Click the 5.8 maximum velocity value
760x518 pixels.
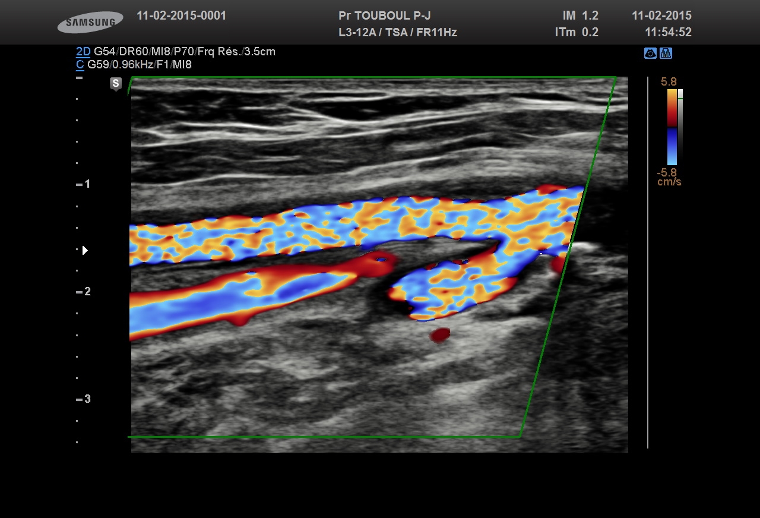669,82
